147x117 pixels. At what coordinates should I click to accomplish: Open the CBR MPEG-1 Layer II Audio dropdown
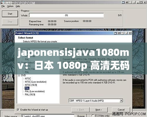pos(121,101)
